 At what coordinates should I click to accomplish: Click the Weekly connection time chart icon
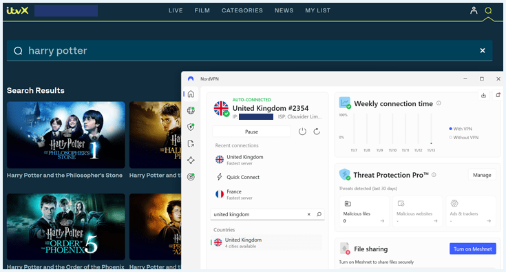point(345,103)
